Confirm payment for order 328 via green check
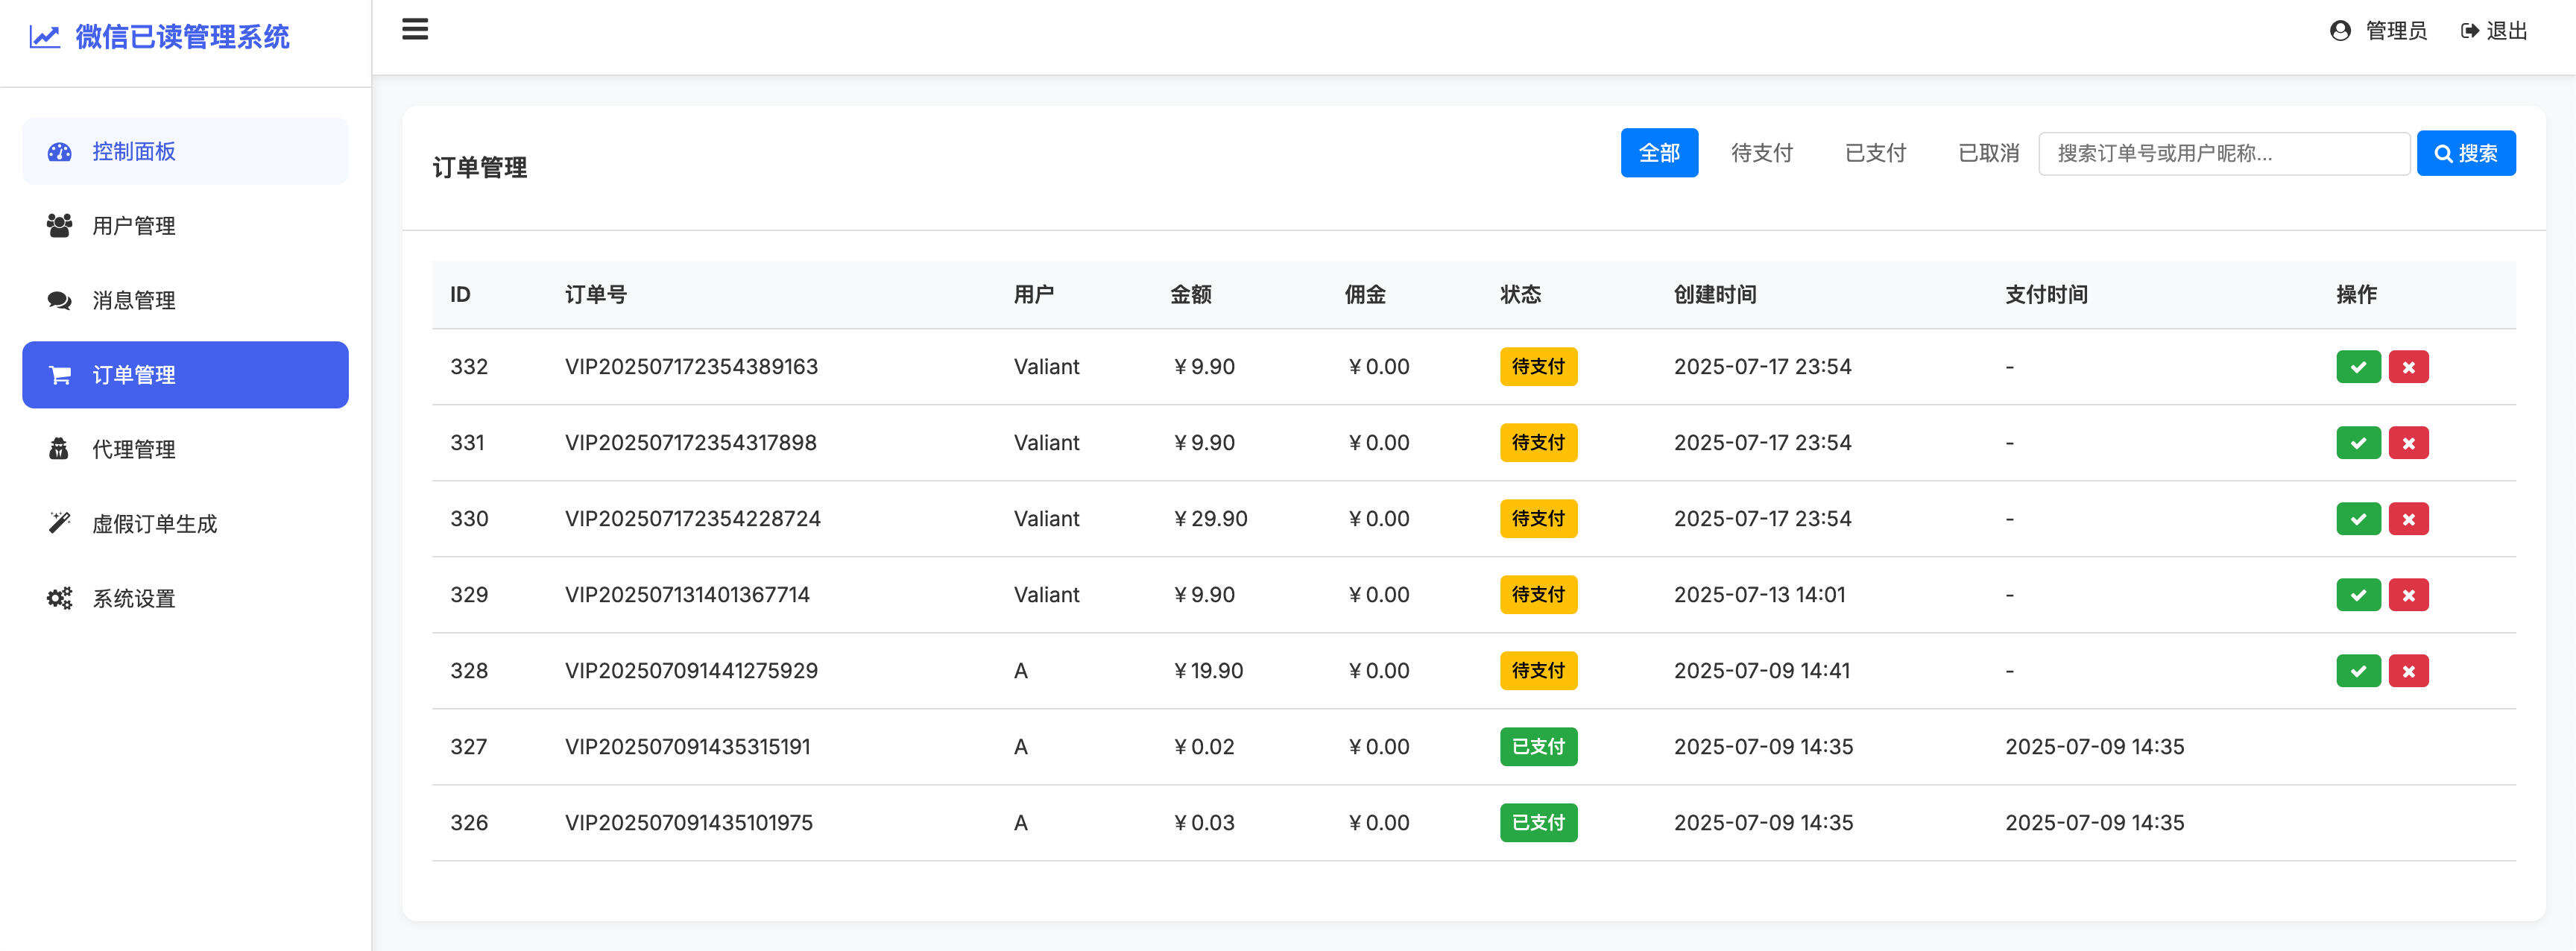The width and height of the screenshot is (2576, 951). pos(2358,670)
